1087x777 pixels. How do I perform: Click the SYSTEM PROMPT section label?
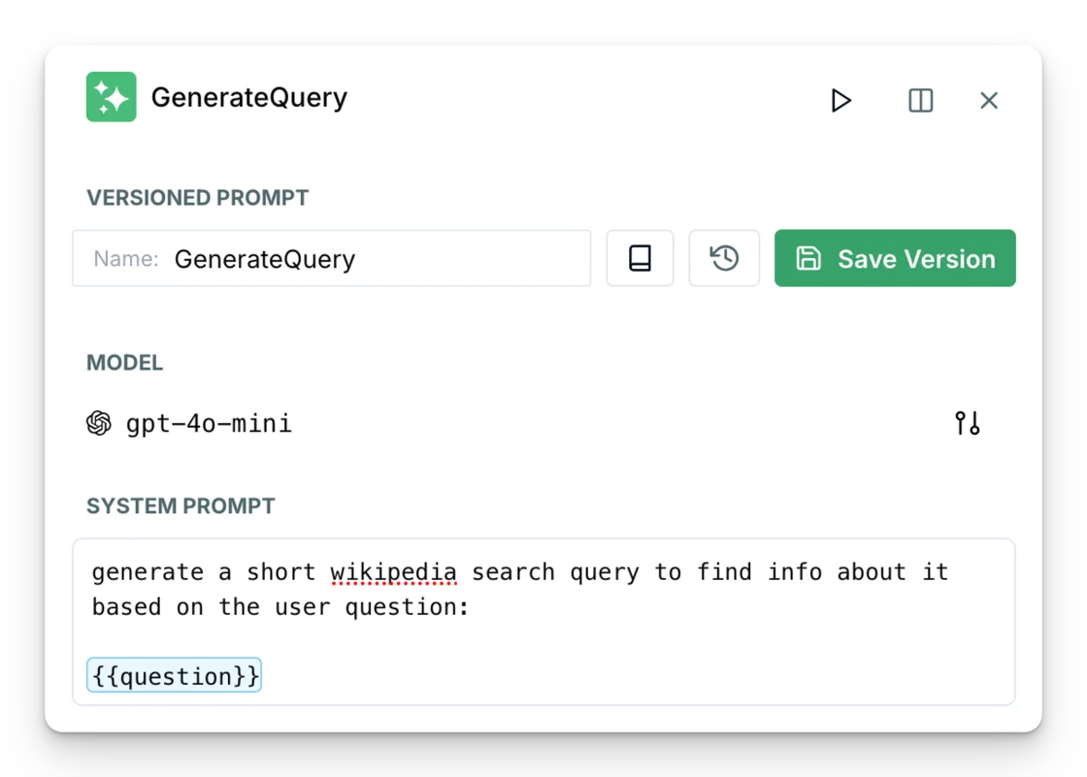[x=181, y=506]
